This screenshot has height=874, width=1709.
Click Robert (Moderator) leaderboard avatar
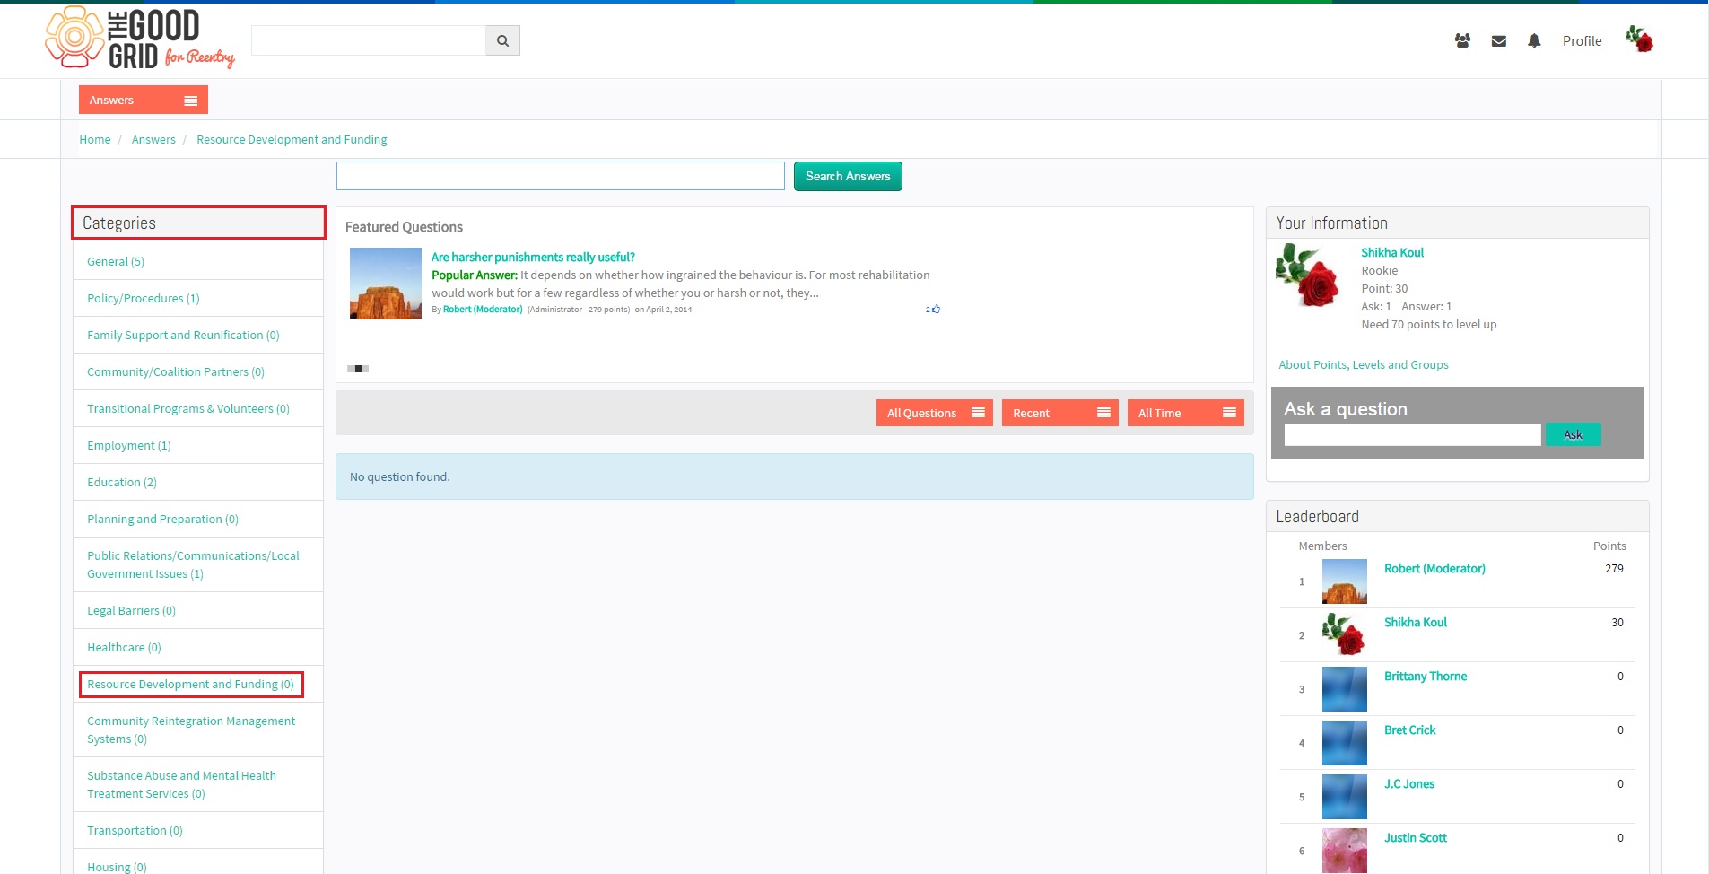coord(1345,581)
